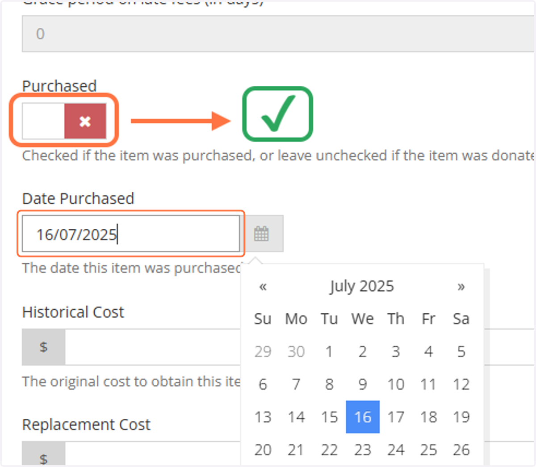Select July 10 in the calendar
The width and height of the screenshot is (536, 467).
[x=395, y=384]
